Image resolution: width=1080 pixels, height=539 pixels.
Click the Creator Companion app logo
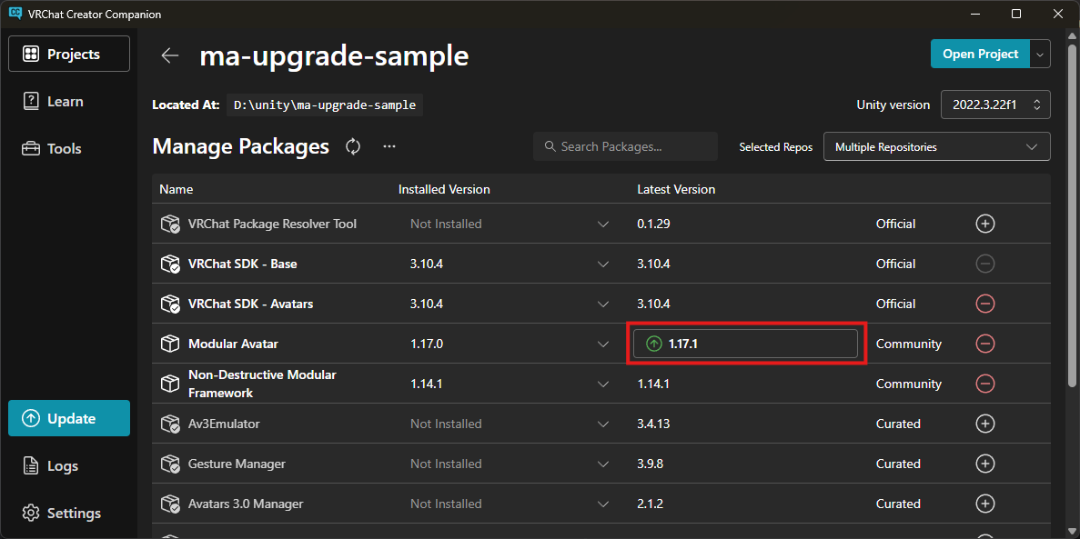pyautogui.click(x=15, y=14)
